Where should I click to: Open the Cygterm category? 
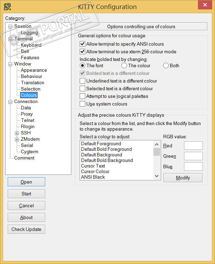pos(30,152)
